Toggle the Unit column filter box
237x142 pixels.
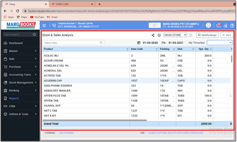click(193, 49)
